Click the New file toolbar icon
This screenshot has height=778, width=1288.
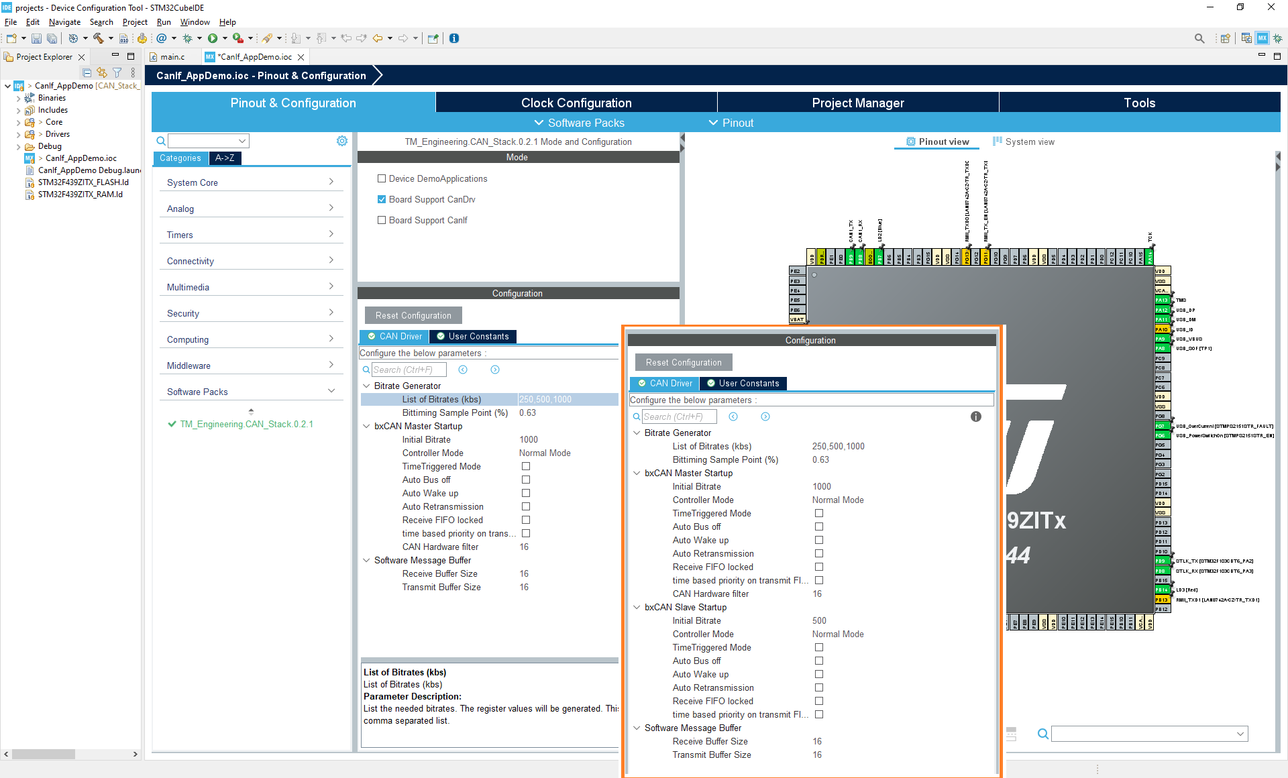(11, 38)
